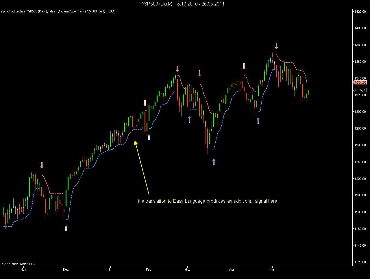Screen dimensions: 370x279
Task: Select the red sell arrow in April
Action: 244,66
